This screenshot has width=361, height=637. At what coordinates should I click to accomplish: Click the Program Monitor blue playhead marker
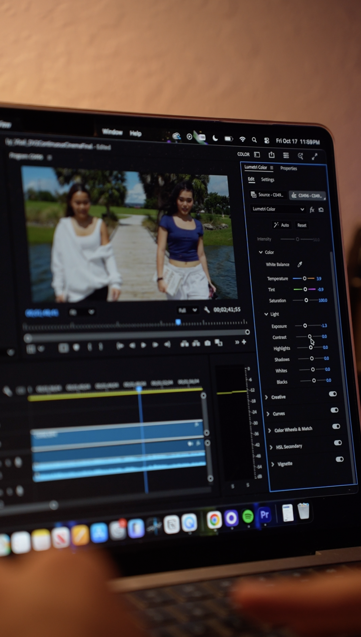[x=178, y=322]
